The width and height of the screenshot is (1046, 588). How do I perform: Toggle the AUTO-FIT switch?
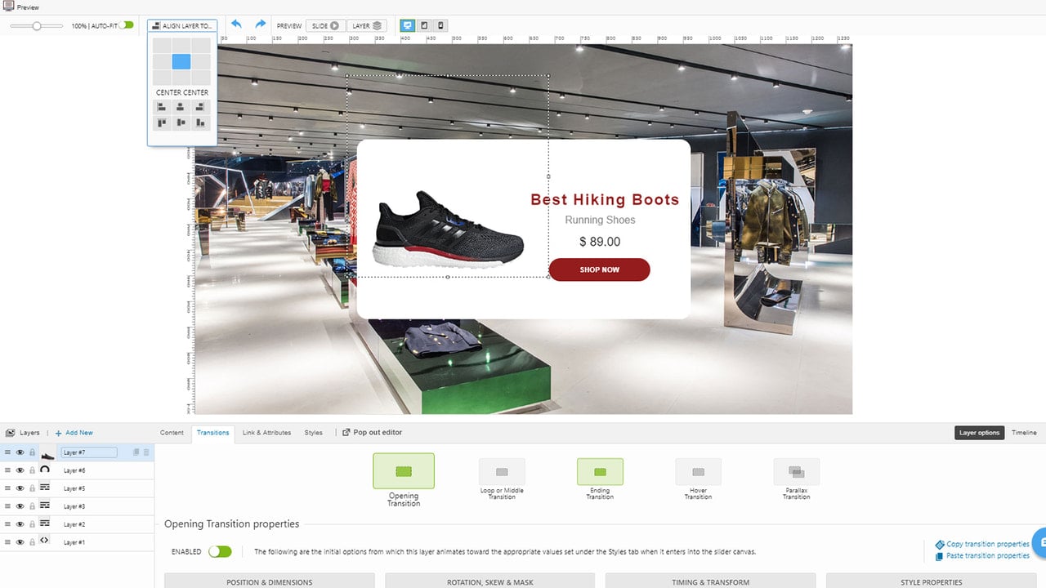pos(127,25)
